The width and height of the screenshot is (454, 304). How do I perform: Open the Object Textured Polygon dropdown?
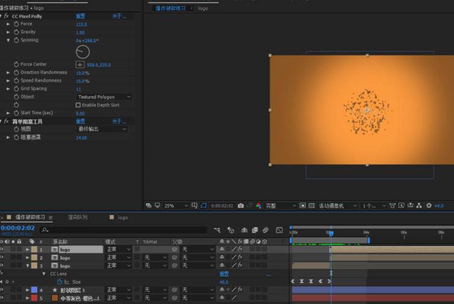(x=104, y=97)
